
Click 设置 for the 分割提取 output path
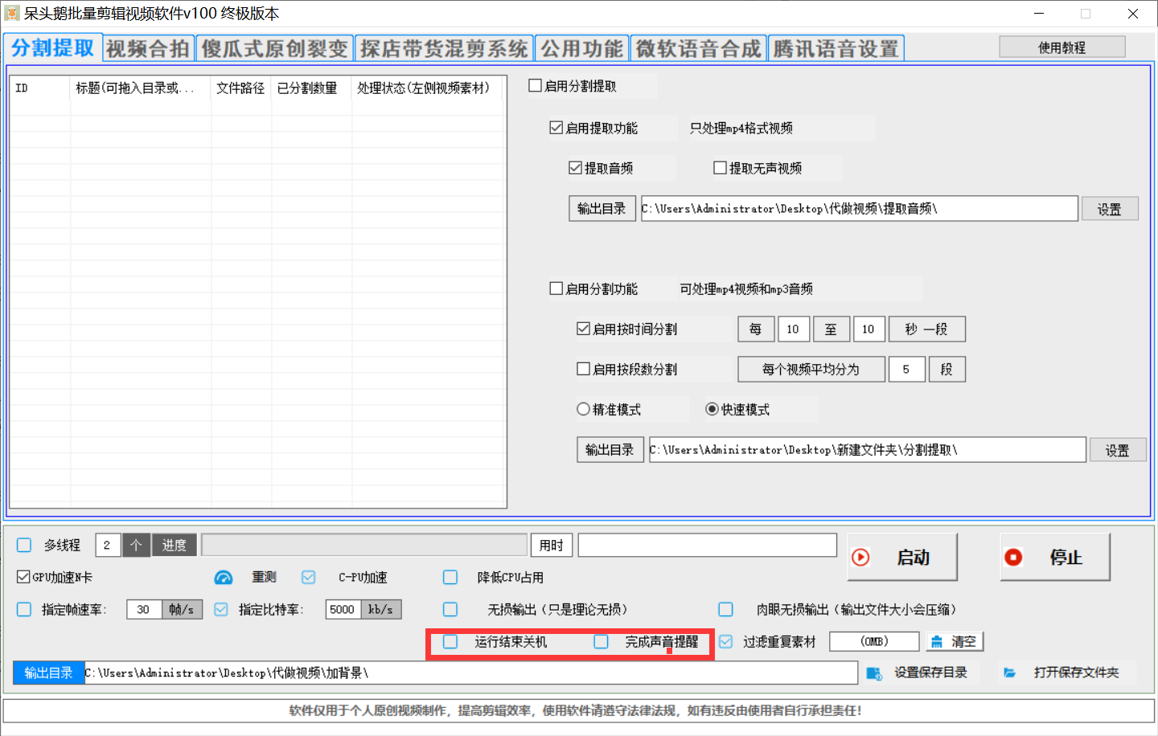click(x=1118, y=450)
